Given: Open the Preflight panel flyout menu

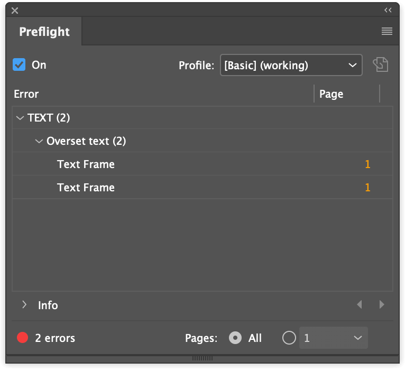Looking at the screenshot, I should coord(387,32).
